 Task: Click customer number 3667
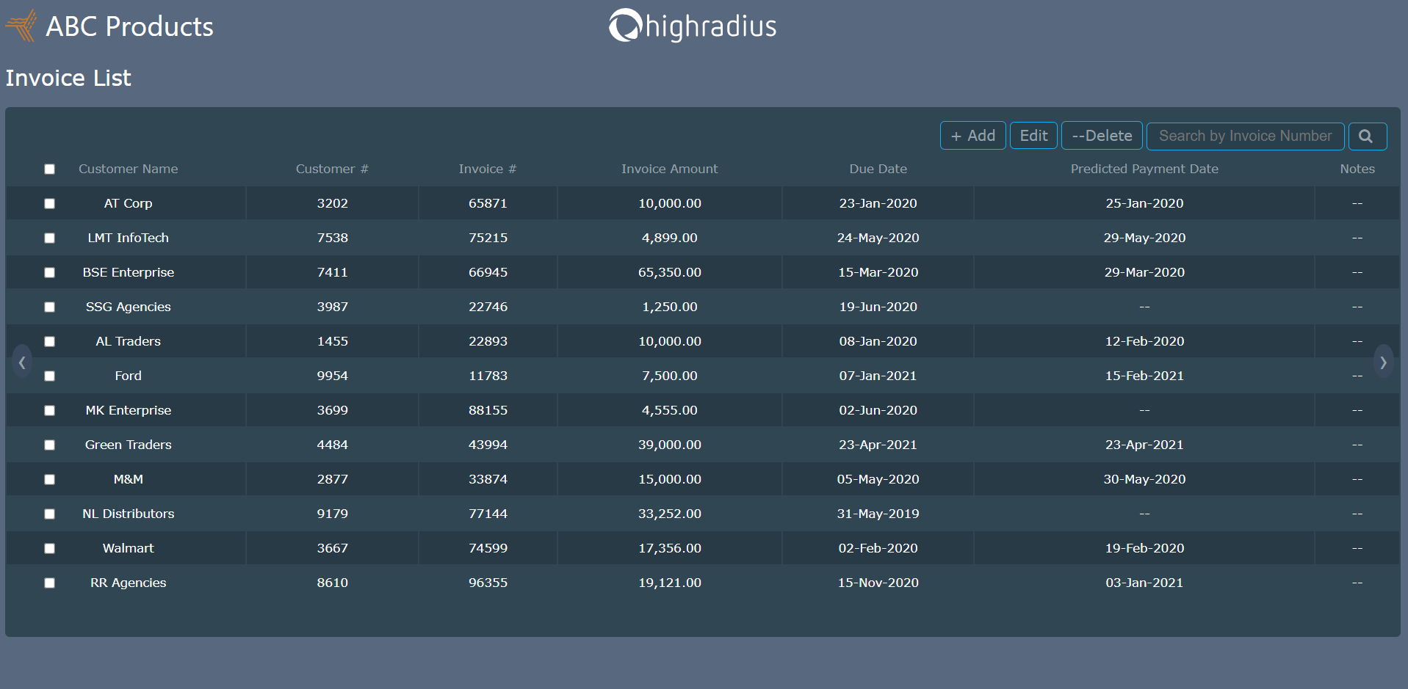coord(332,548)
